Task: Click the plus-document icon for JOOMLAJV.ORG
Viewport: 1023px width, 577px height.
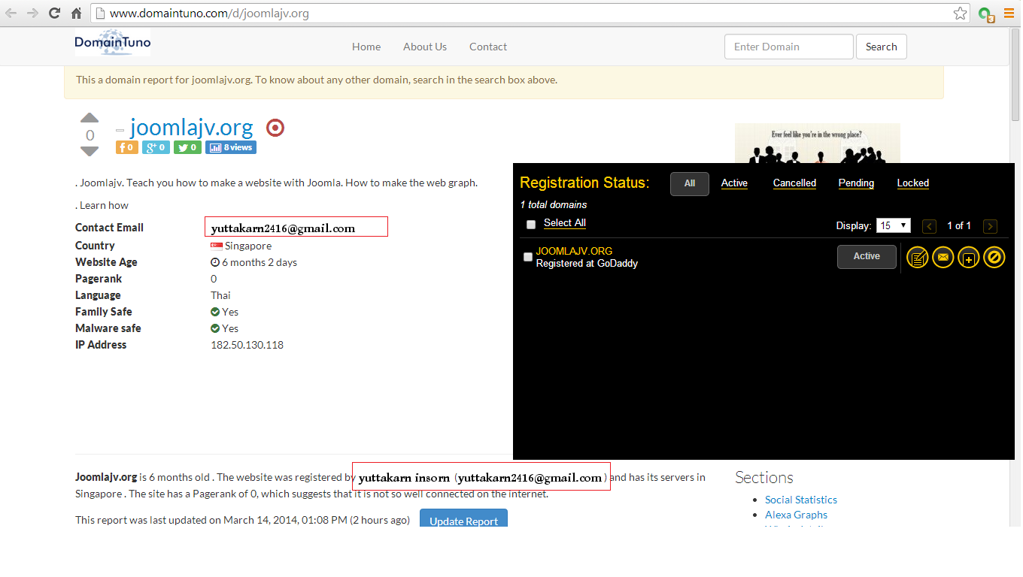Action: click(x=969, y=258)
